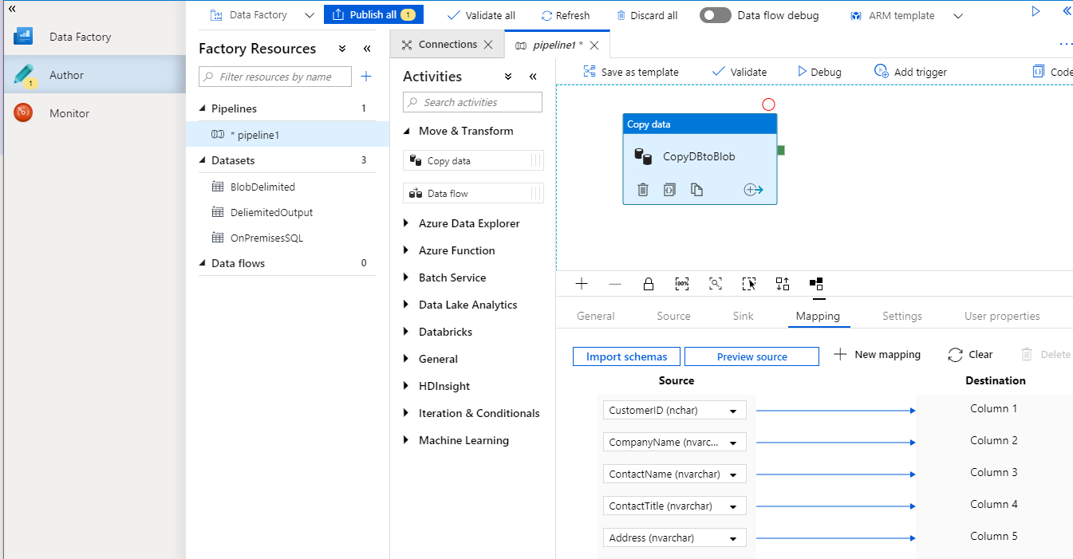
Task: Publish all pending changes
Action: click(373, 14)
